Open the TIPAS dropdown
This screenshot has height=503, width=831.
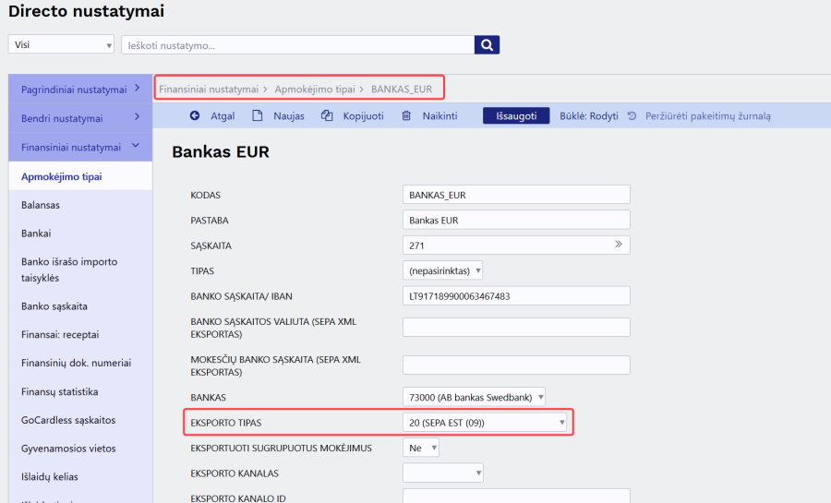click(x=442, y=270)
